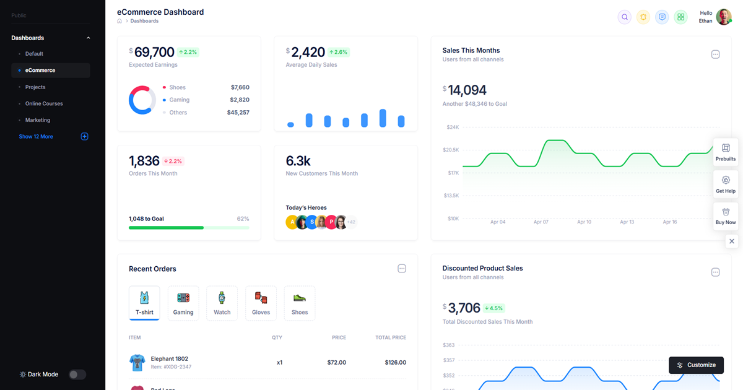Collapse the Dashboards sidebar section
This screenshot has width=743, height=390.
click(88, 38)
